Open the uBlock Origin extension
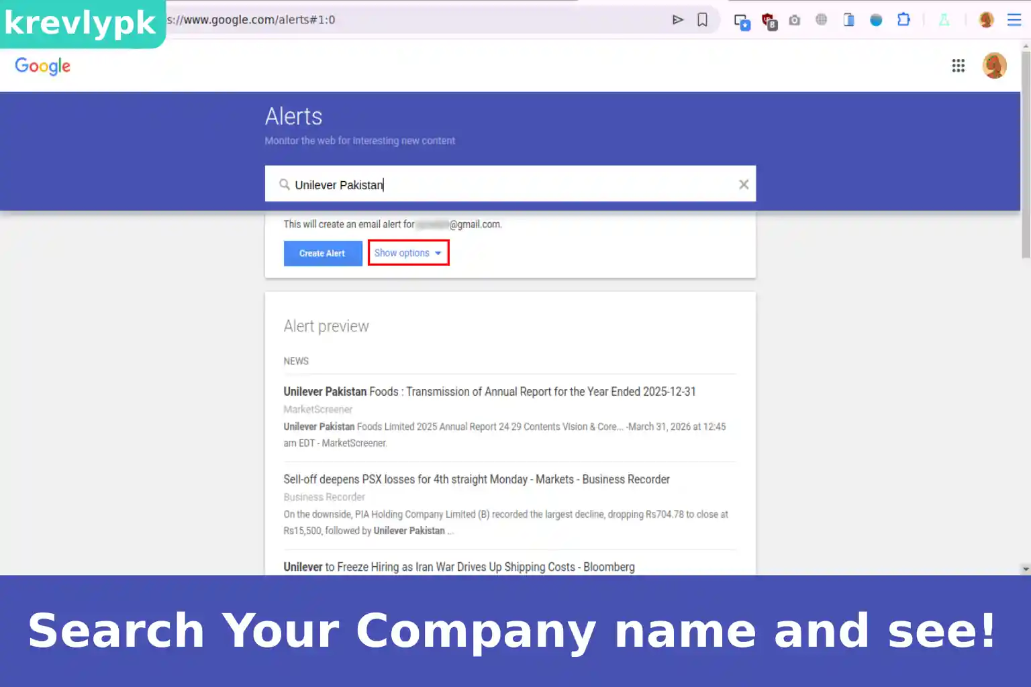1031x687 pixels. coord(769,20)
